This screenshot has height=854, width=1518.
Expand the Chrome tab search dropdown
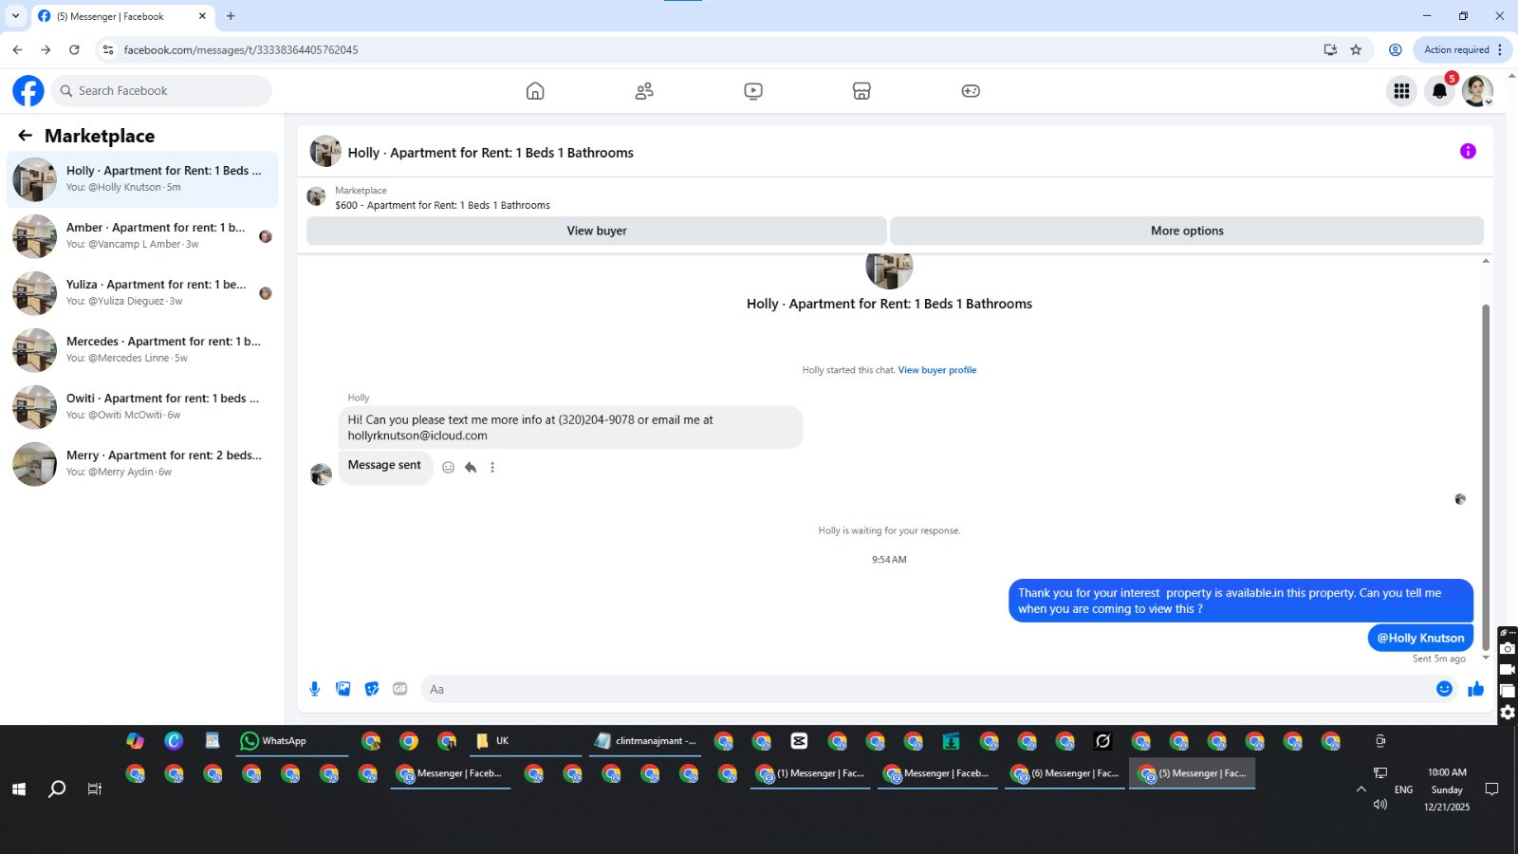coord(15,16)
